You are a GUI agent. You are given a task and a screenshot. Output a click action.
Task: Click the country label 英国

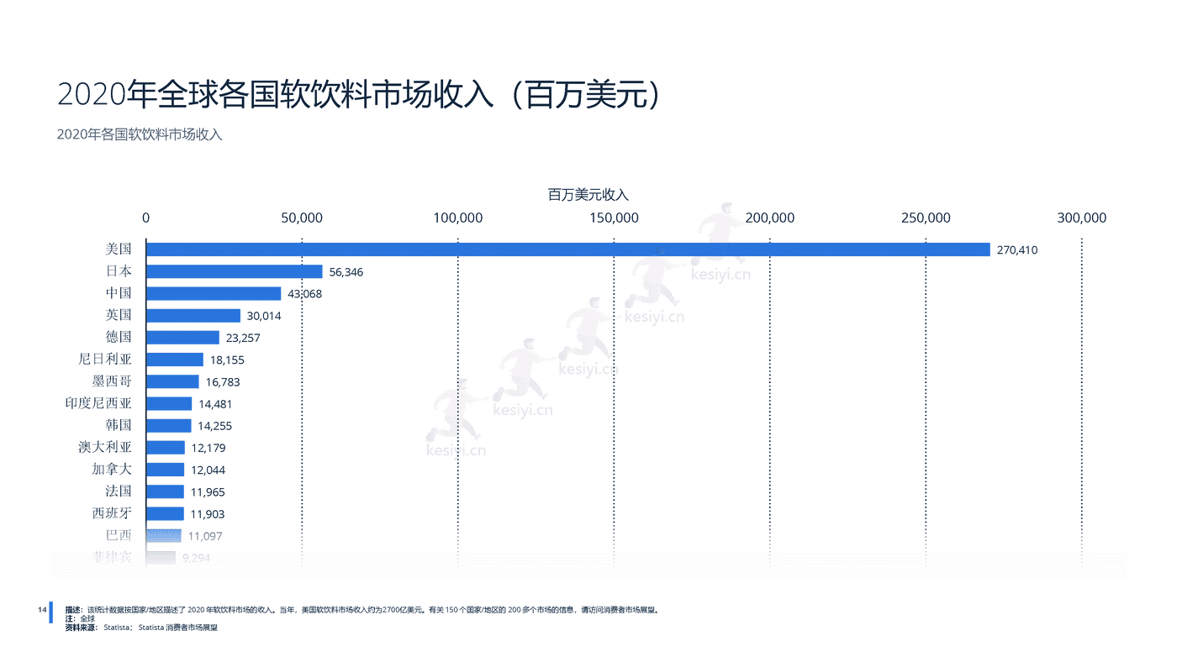pos(119,316)
